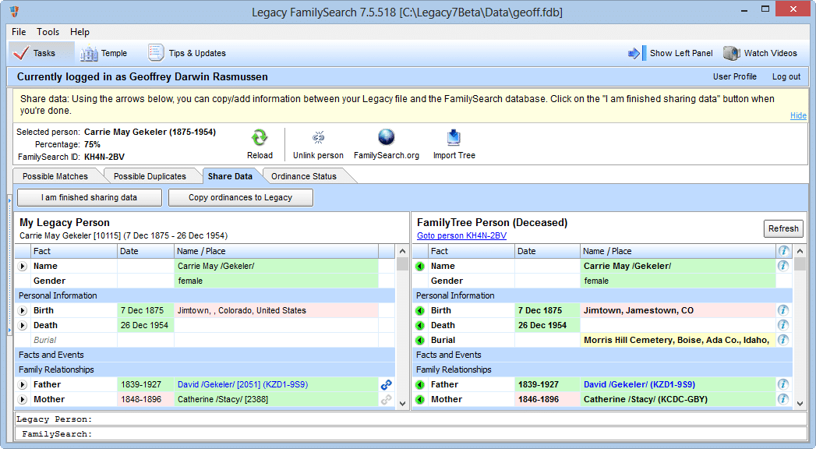The width and height of the screenshot is (816, 449).
Task: Click Log out
Action: pos(786,76)
